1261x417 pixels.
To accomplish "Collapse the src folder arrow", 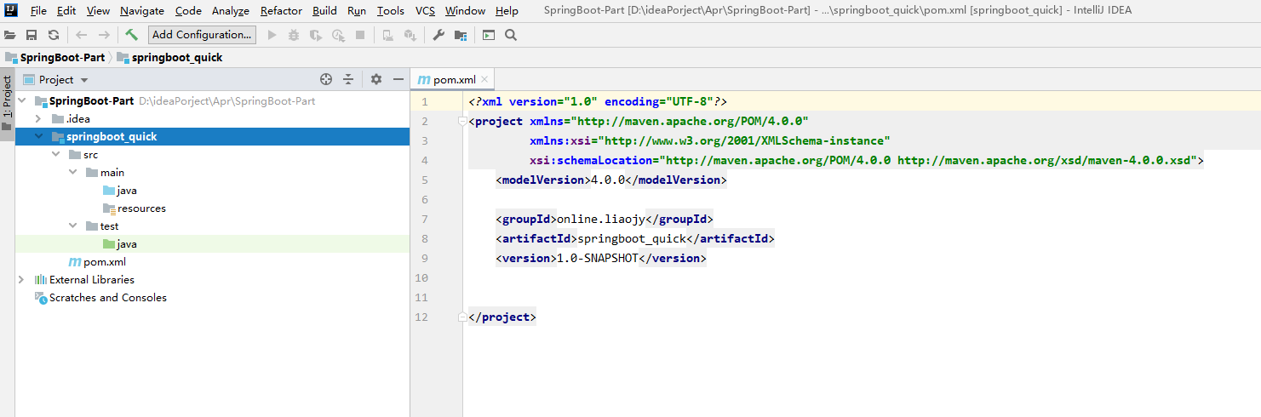I will 56,155.
